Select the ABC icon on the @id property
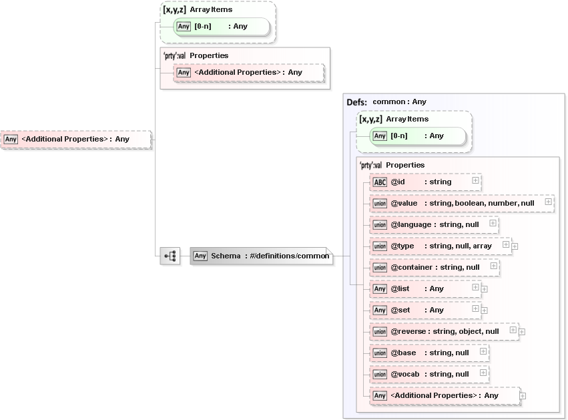Viewport: 568px width, 420px height. (x=380, y=182)
